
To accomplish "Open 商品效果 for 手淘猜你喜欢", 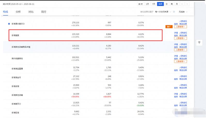I will tap(183, 24).
